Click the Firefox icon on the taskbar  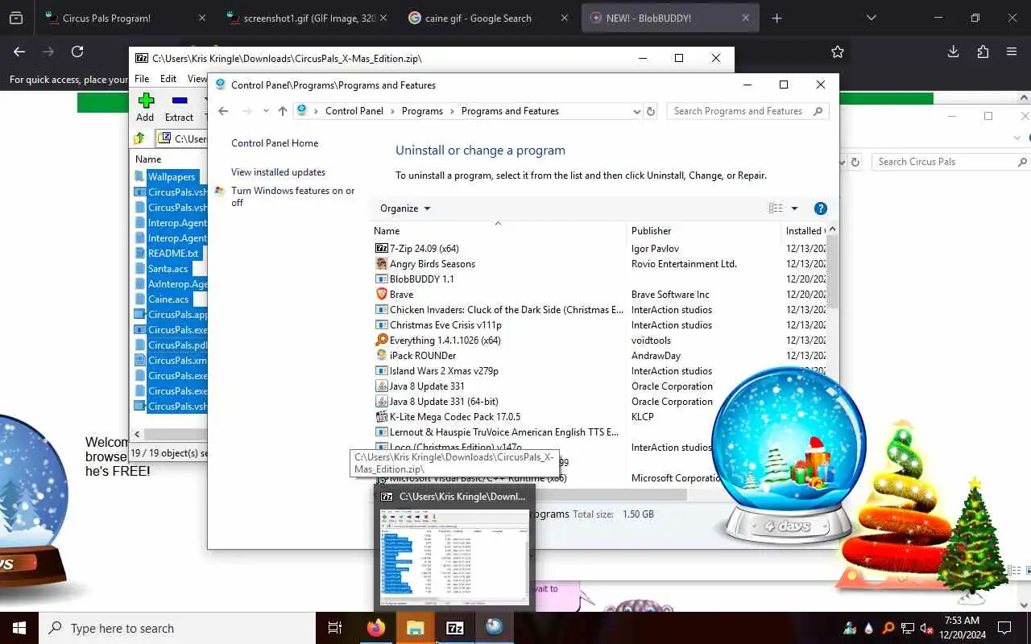tap(376, 628)
